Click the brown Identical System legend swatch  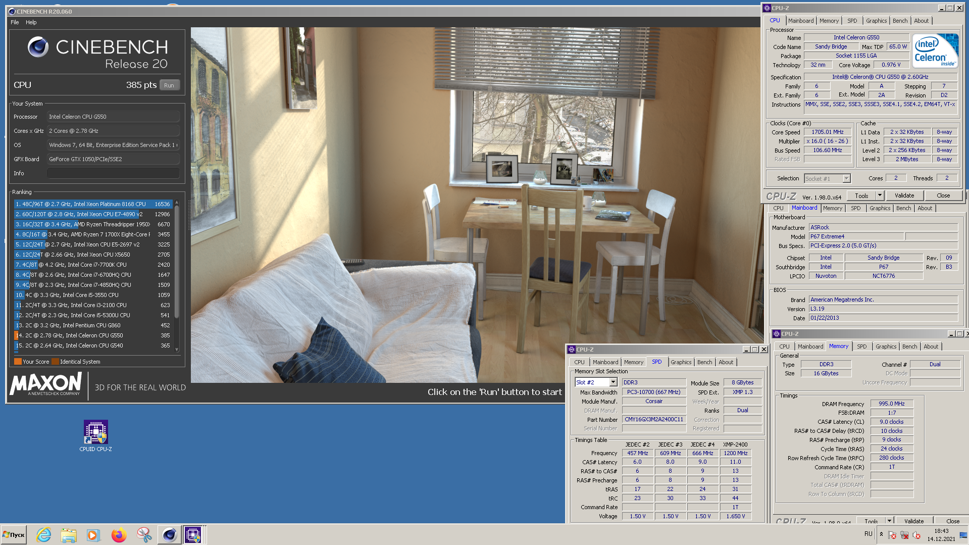[56, 362]
